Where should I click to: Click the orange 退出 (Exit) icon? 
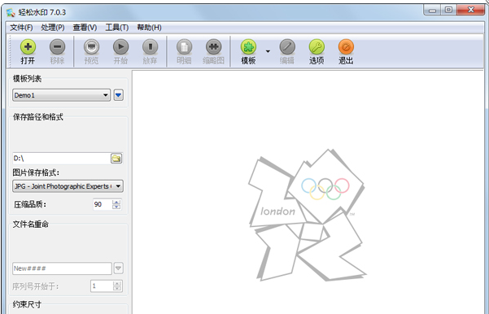point(346,47)
